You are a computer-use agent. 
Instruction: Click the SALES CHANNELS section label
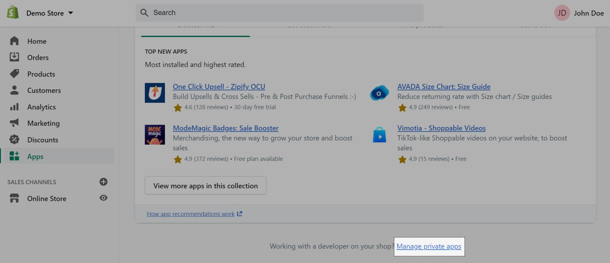tap(32, 182)
